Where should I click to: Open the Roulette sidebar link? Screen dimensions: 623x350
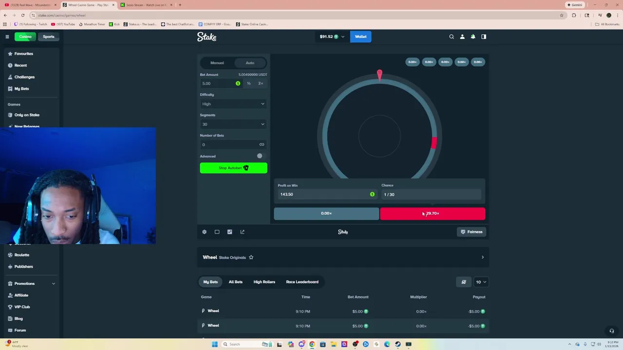[21, 255]
